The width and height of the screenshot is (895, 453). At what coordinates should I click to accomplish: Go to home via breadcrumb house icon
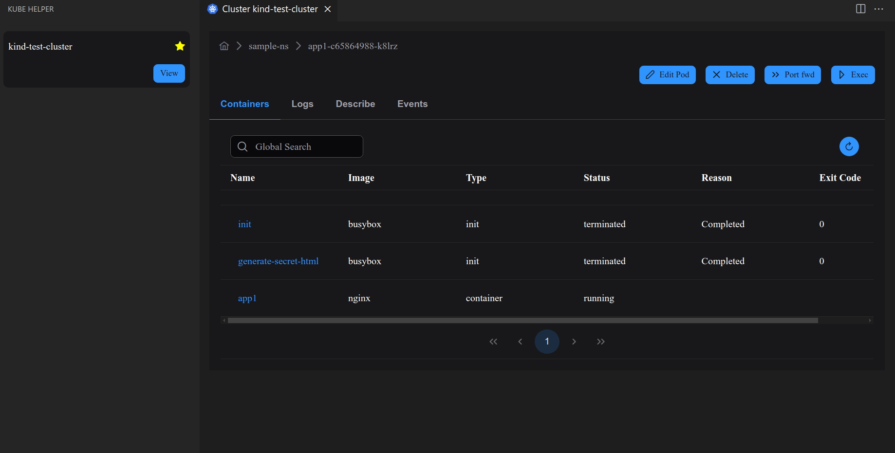pyautogui.click(x=224, y=46)
